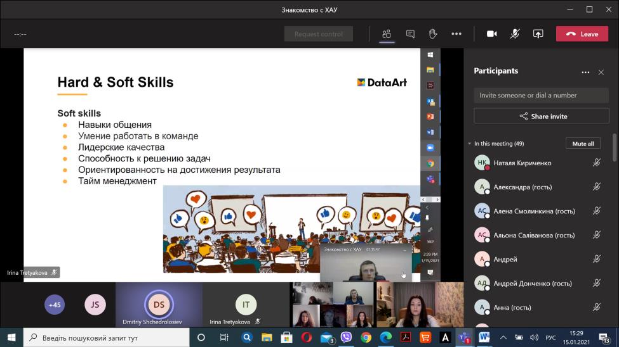Open More actions ellipsis in meeting toolbar

(456, 34)
